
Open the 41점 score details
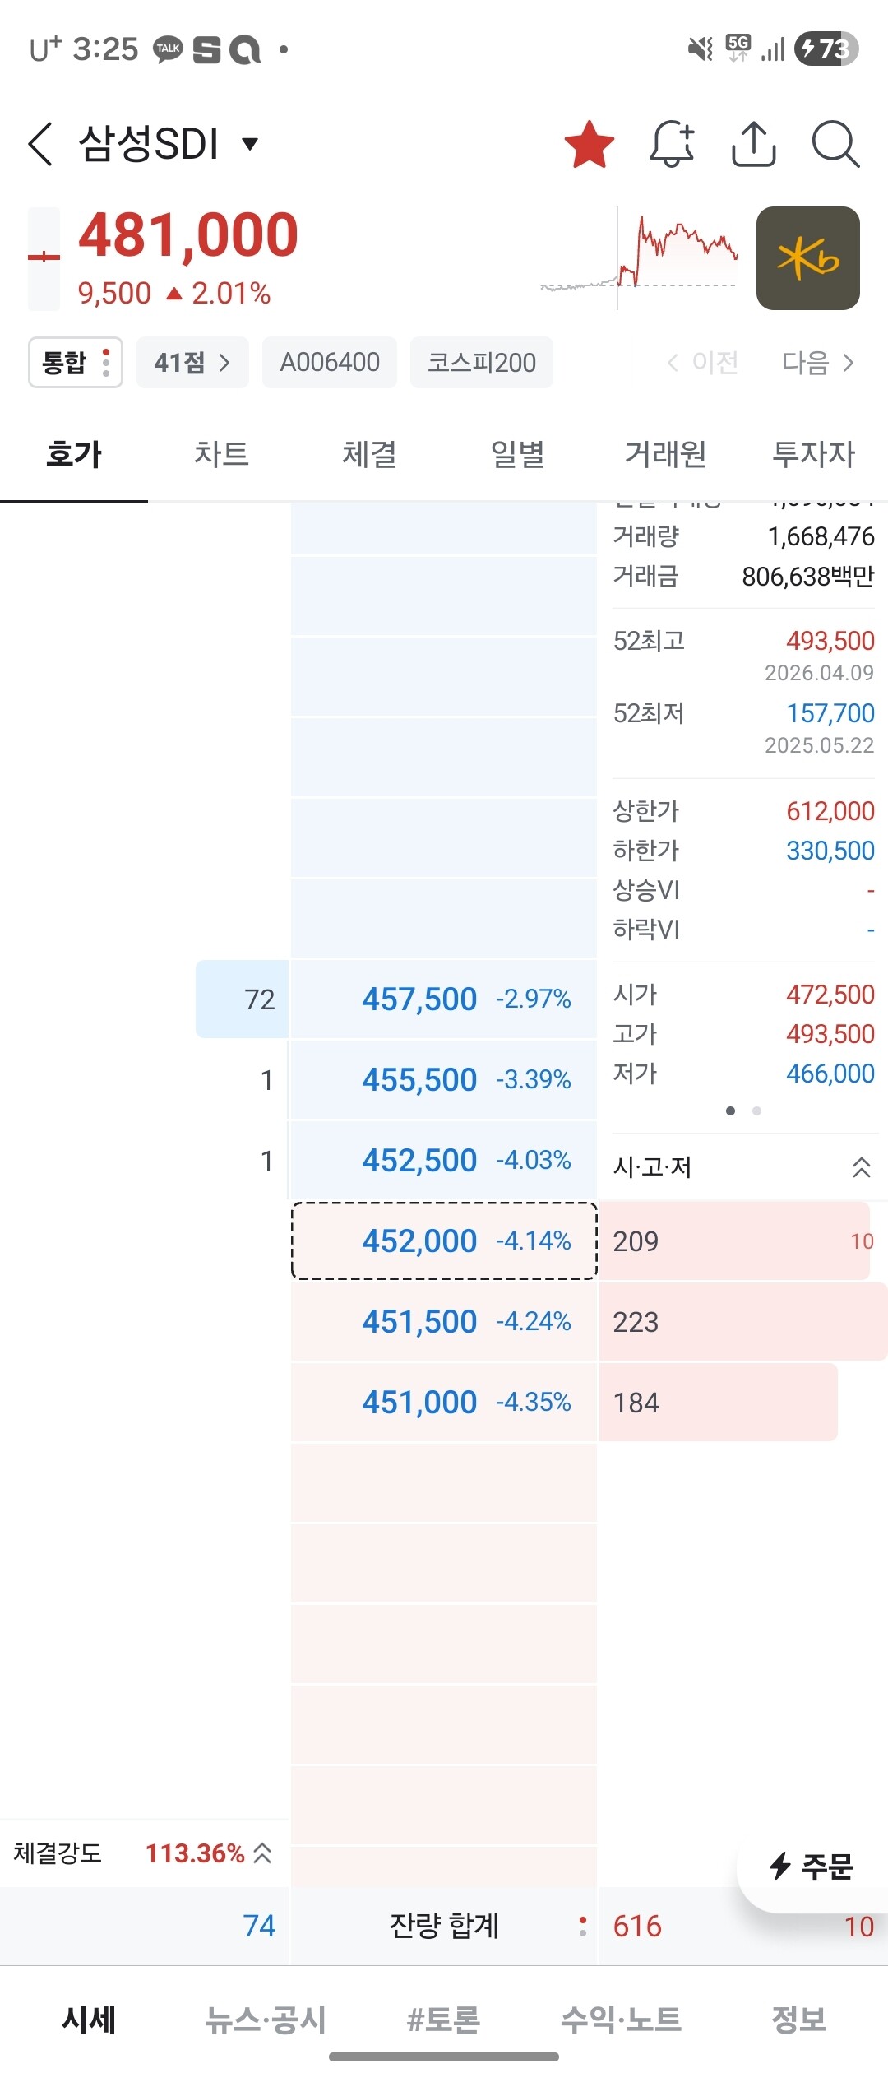(192, 362)
